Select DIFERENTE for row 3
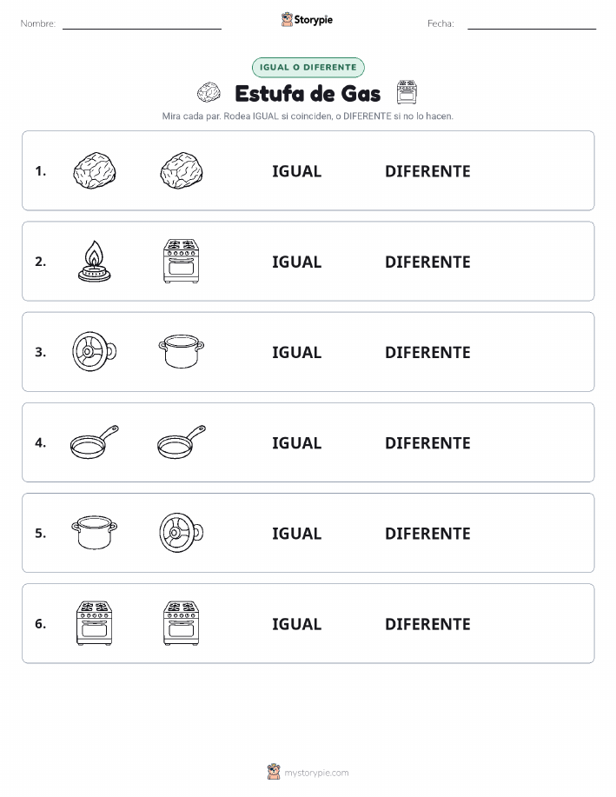The image size is (616, 797). tap(427, 352)
